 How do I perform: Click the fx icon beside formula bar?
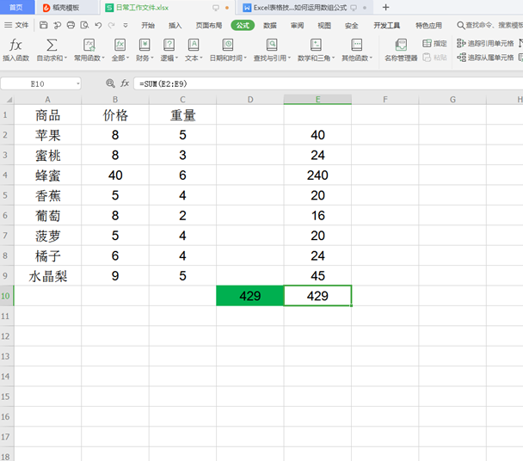(125, 83)
